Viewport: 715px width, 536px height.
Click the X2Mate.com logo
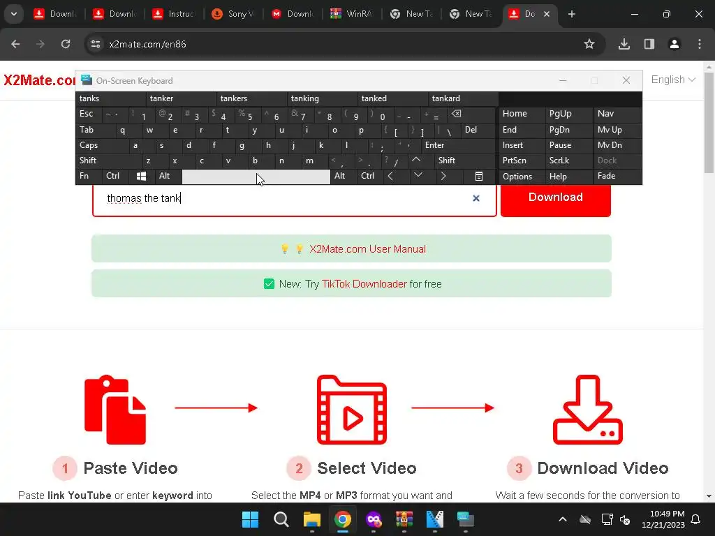(39, 80)
